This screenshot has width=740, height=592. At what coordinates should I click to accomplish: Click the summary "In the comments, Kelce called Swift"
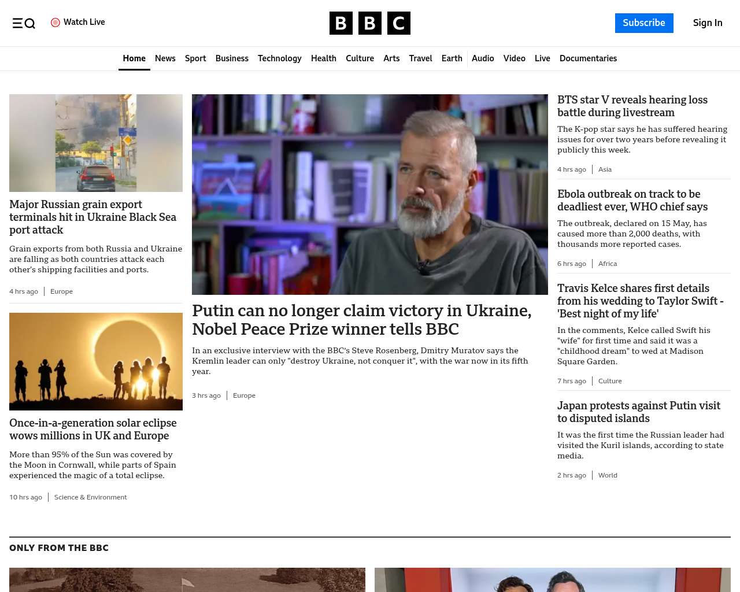634,346
